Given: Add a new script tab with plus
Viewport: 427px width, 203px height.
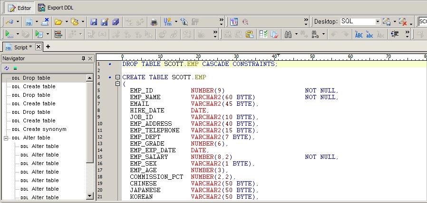Looking at the screenshot, I should click(48, 46).
